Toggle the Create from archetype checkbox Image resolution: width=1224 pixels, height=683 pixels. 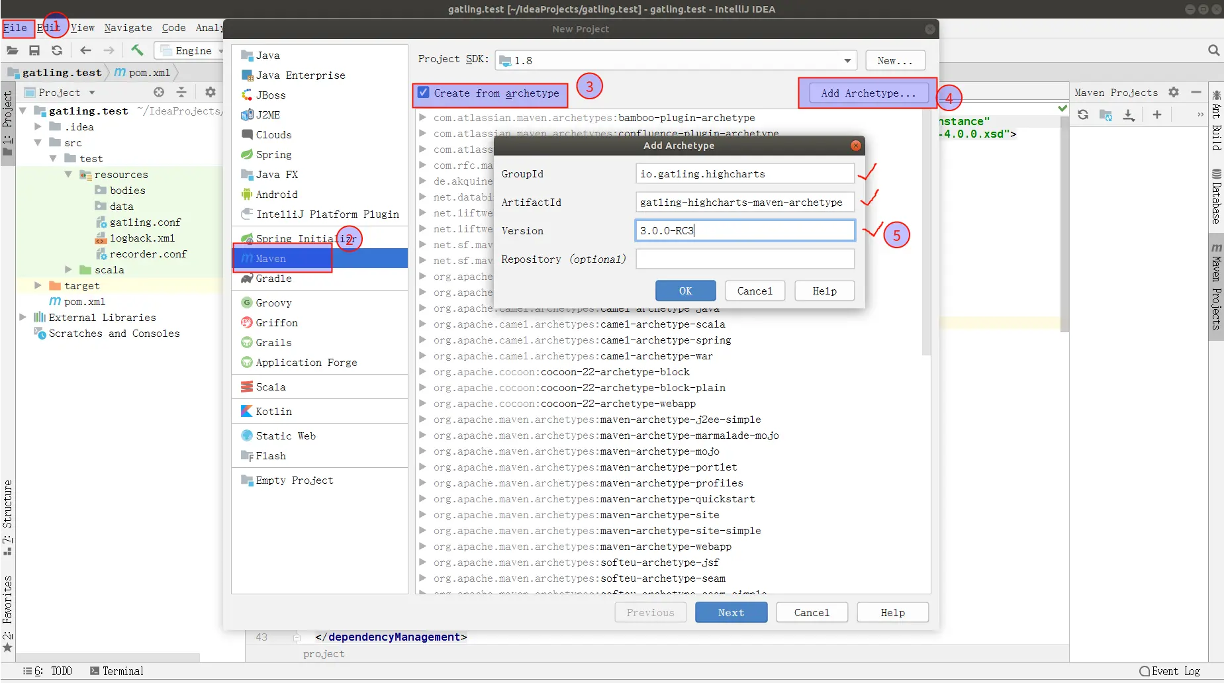pyautogui.click(x=424, y=93)
